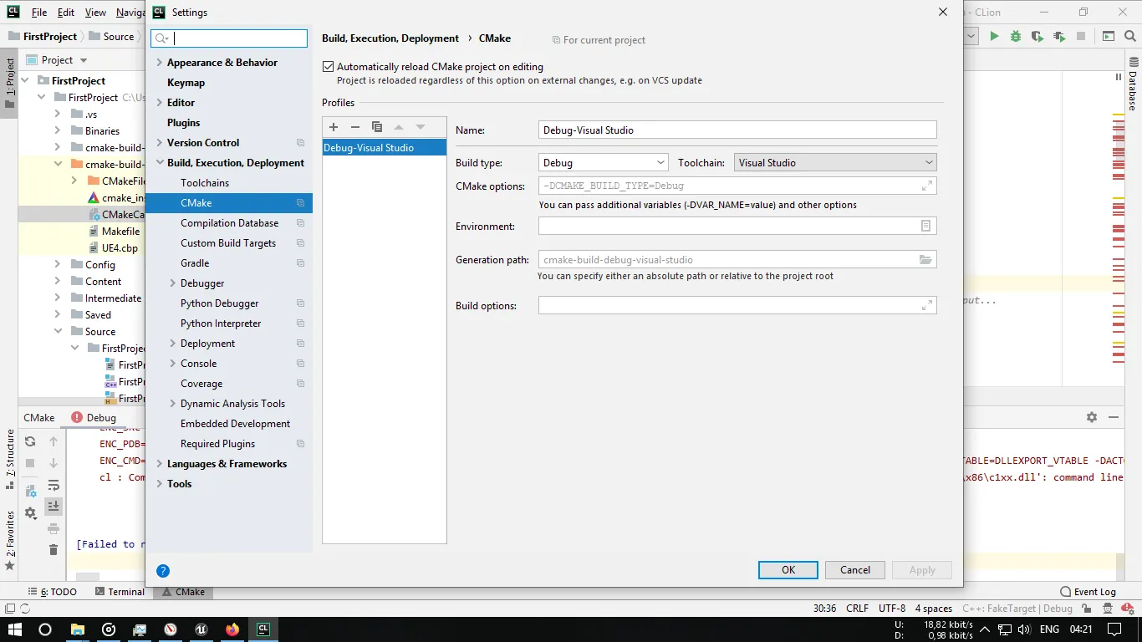This screenshot has width=1142, height=642.
Task: Open Windows Start menu
Action: [x=14, y=629]
